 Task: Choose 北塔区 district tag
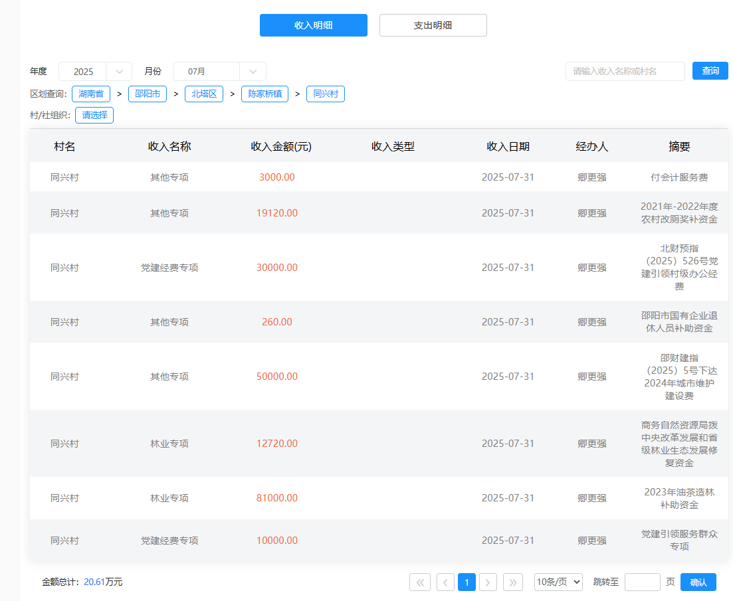coord(204,94)
